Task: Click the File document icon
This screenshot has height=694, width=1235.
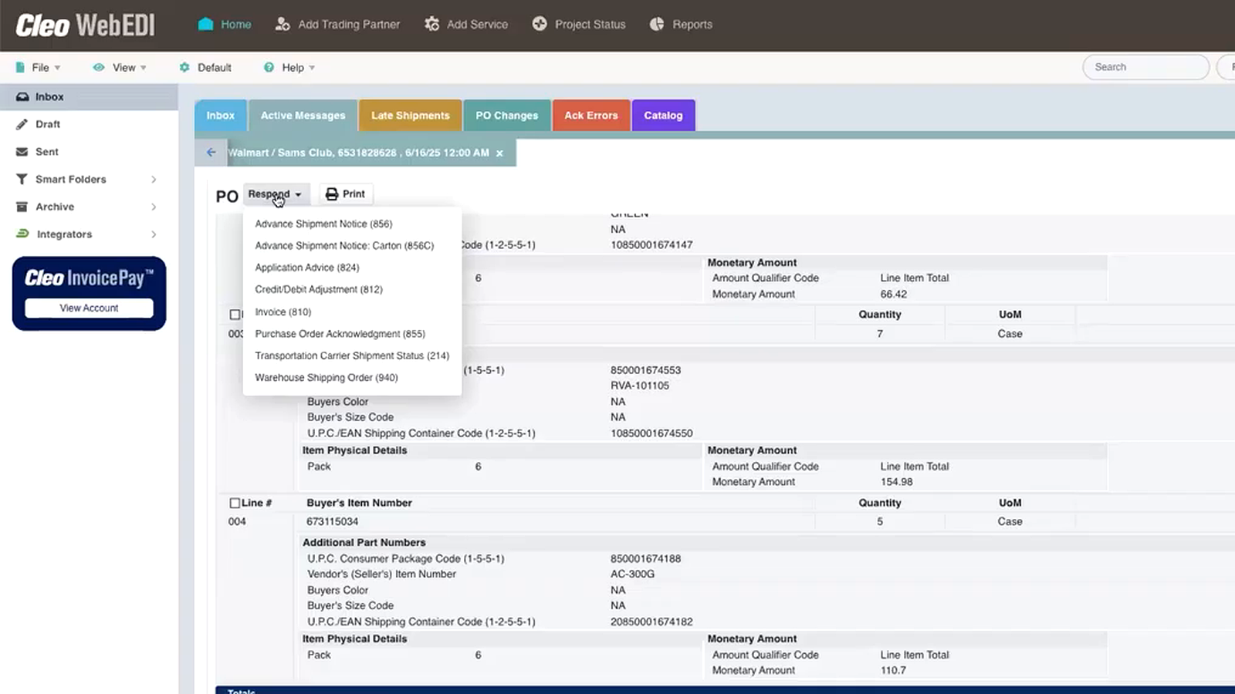Action: click(x=21, y=67)
